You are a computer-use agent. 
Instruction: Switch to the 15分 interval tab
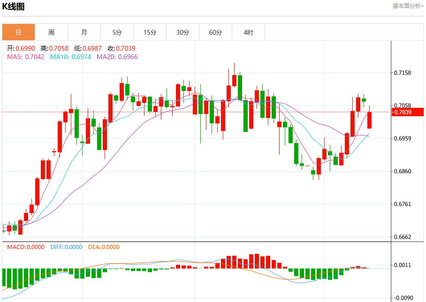tap(150, 32)
